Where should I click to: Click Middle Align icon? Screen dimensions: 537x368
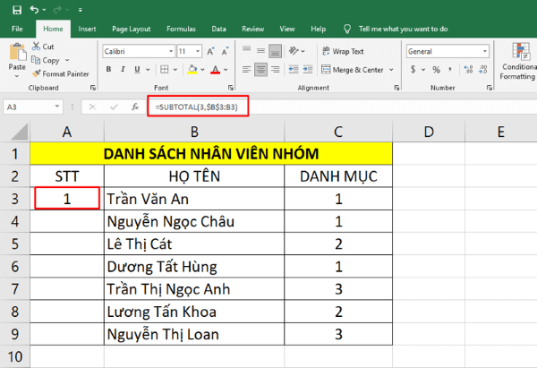260,51
